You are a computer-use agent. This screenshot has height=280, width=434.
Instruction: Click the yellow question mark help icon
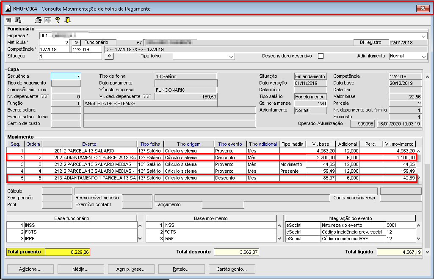[58, 20]
